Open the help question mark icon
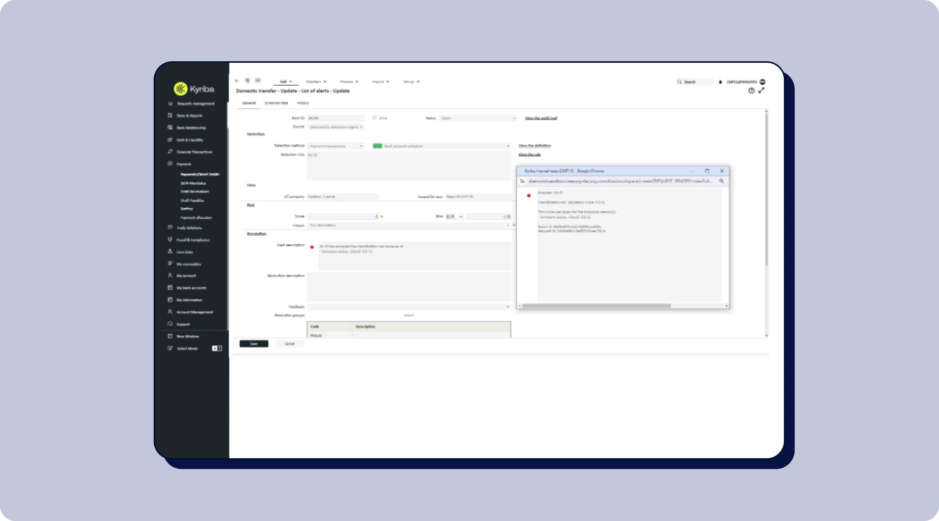 coord(751,91)
